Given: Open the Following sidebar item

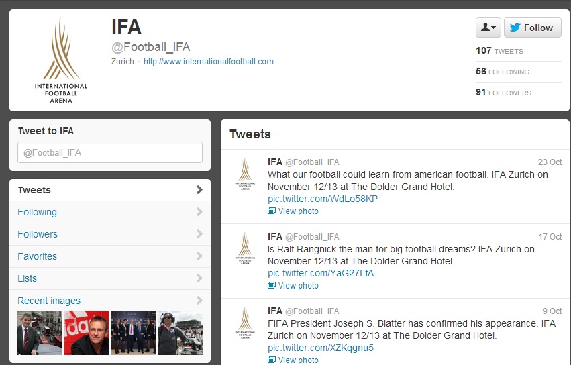Looking at the screenshot, I should click(110, 212).
